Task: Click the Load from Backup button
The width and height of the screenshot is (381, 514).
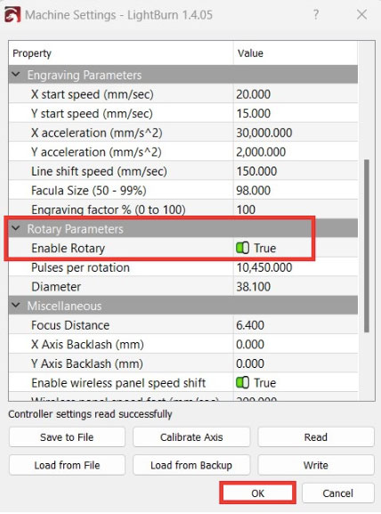Action: (x=191, y=465)
